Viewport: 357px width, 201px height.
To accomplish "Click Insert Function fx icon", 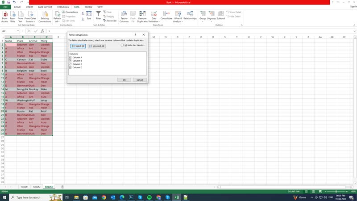I will pyautogui.click(x=42, y=31).
